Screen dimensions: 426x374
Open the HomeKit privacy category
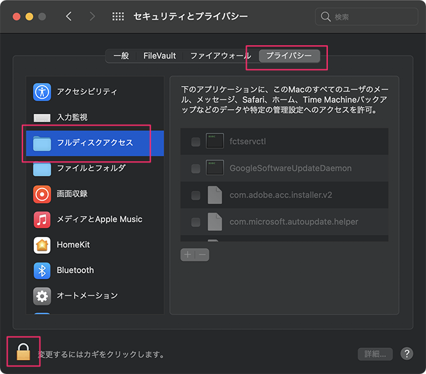point(75,245)
